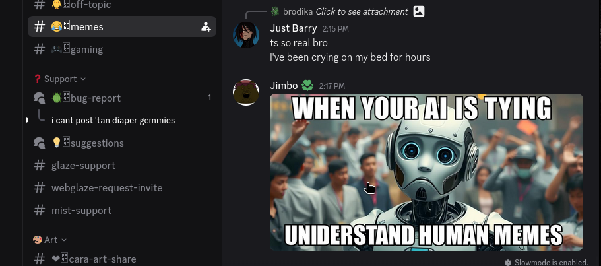Open the glaze-support channel
The width and height of the screenshot is (601, 266).
click(122, 166)
